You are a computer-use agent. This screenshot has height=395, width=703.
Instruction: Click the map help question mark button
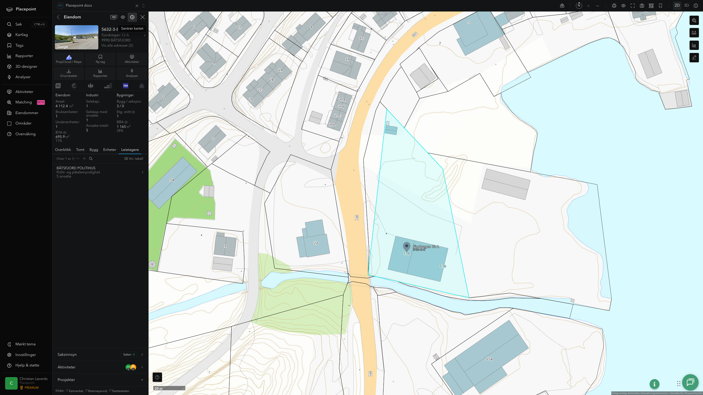pyautogui.click(x=157, y=377)
